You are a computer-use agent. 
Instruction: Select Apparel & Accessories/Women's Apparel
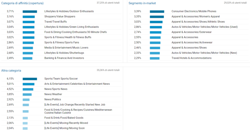tap(195, 16)
